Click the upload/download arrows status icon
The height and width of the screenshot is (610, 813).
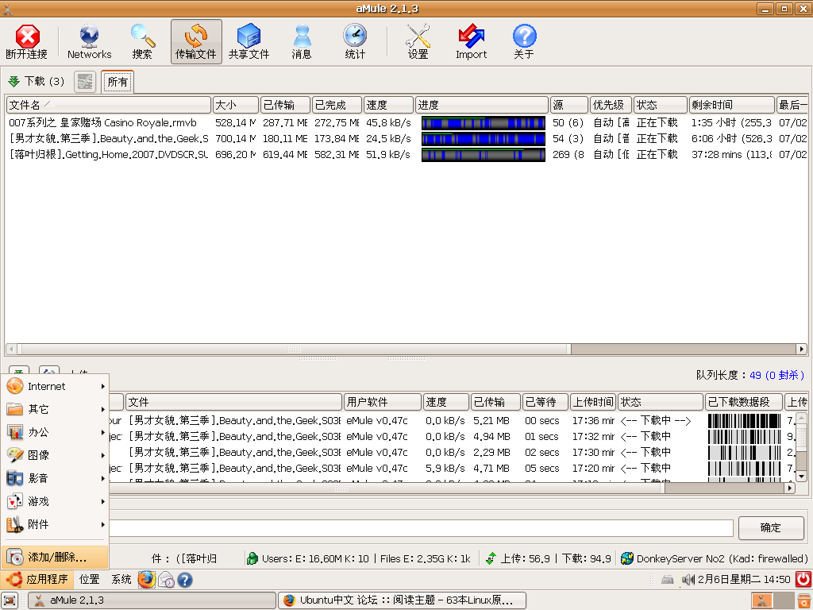[491, 558]
